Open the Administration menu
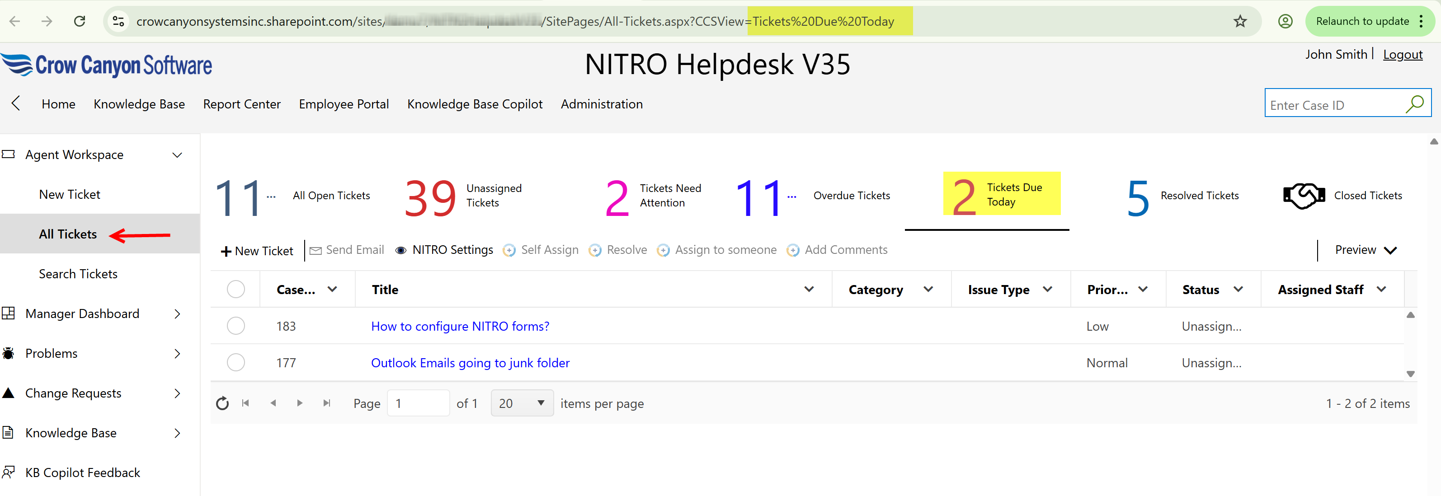The image size is (1441, 496). pos(601,103)
